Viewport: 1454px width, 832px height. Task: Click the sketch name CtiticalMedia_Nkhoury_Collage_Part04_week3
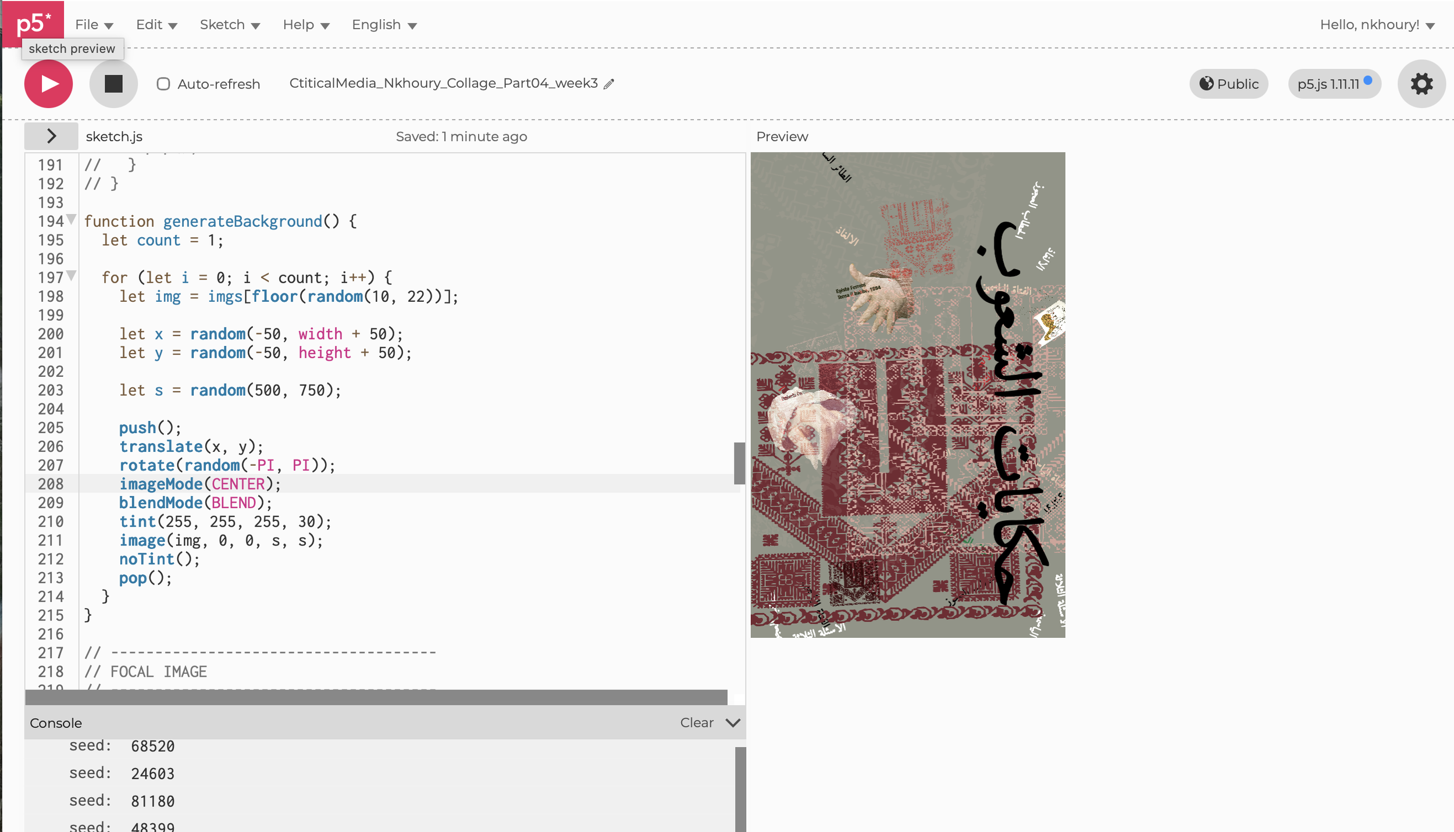pyautogui.click(x=444, y=83)
